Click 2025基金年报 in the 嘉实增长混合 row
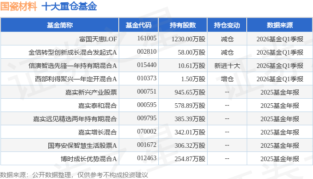313x179 pixels. 280,132
